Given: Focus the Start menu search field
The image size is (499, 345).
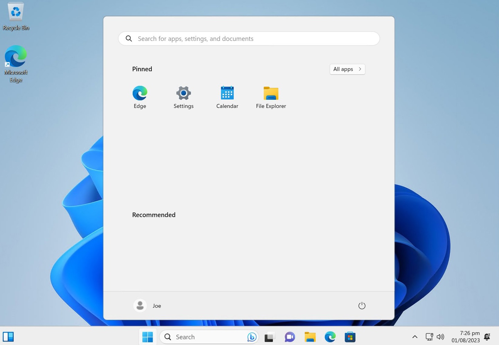Looking at the screenshot, I should point(249,38).
